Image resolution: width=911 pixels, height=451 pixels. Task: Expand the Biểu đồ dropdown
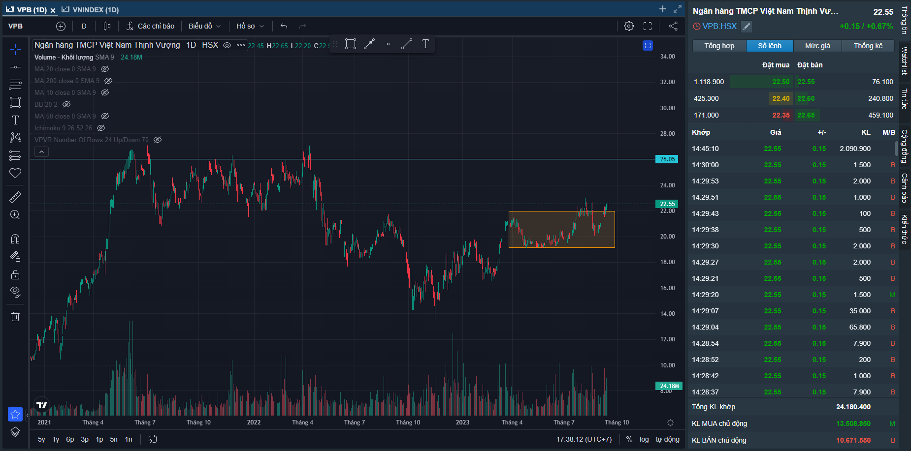[204, 26]
